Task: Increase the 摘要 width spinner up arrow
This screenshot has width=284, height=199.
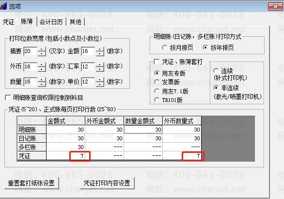Action: coord(42,49)
